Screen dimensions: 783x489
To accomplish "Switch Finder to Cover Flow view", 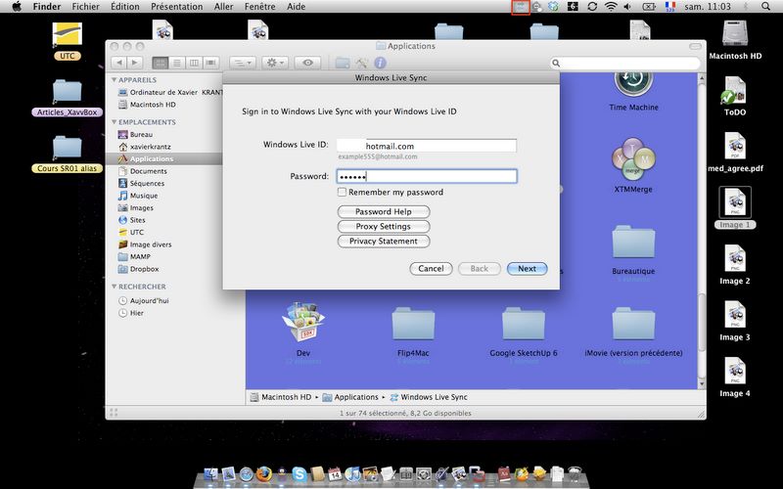I will pyautogui.click(x=210, y=63).
